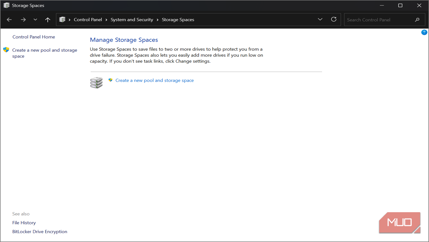Click main Create a new pool and storage space
The width and height of the screenshot is (429, 242).
coord(155,80)
